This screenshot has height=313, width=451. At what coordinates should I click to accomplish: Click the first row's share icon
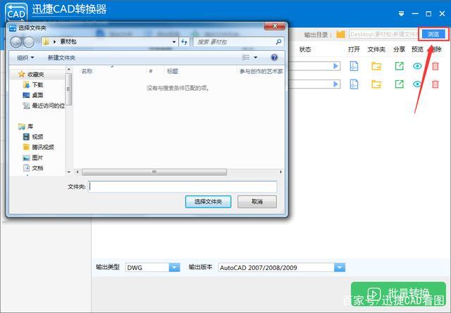[400, 66]
